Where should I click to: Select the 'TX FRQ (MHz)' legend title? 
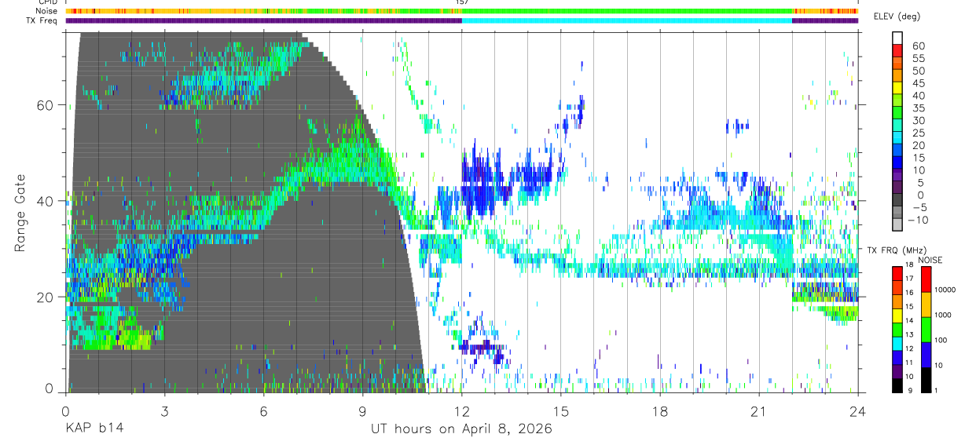click(898, 250)
